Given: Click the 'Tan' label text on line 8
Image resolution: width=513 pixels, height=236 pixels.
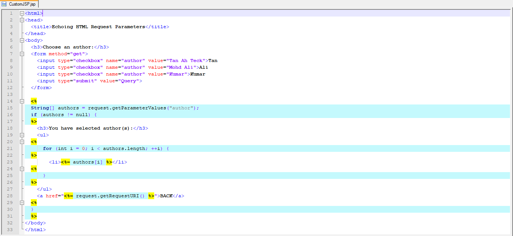Looking at the screenshot, I should pyautogui.click(x=213, y=61).
